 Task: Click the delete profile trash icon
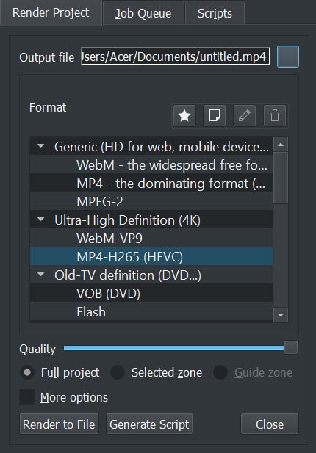pyautogui.click(x=275, y=115)
